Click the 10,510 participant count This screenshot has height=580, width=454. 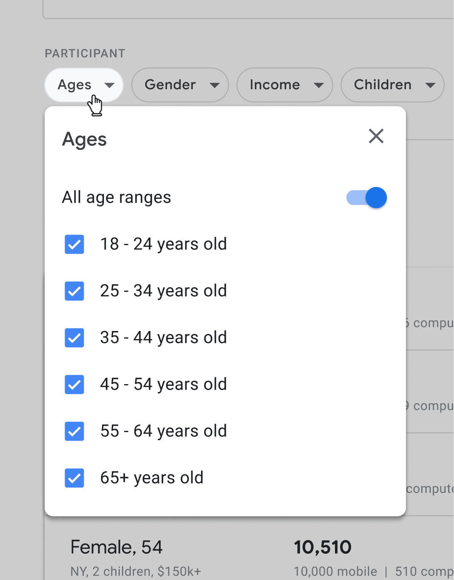click(322, 548)
